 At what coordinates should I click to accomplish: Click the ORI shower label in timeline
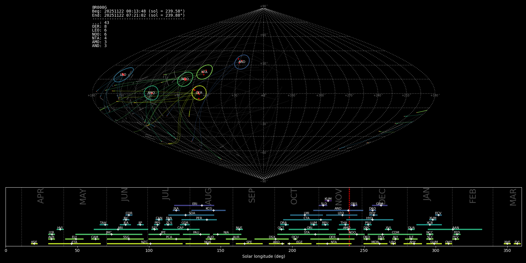pyautogui.click(x=309, y=228)
